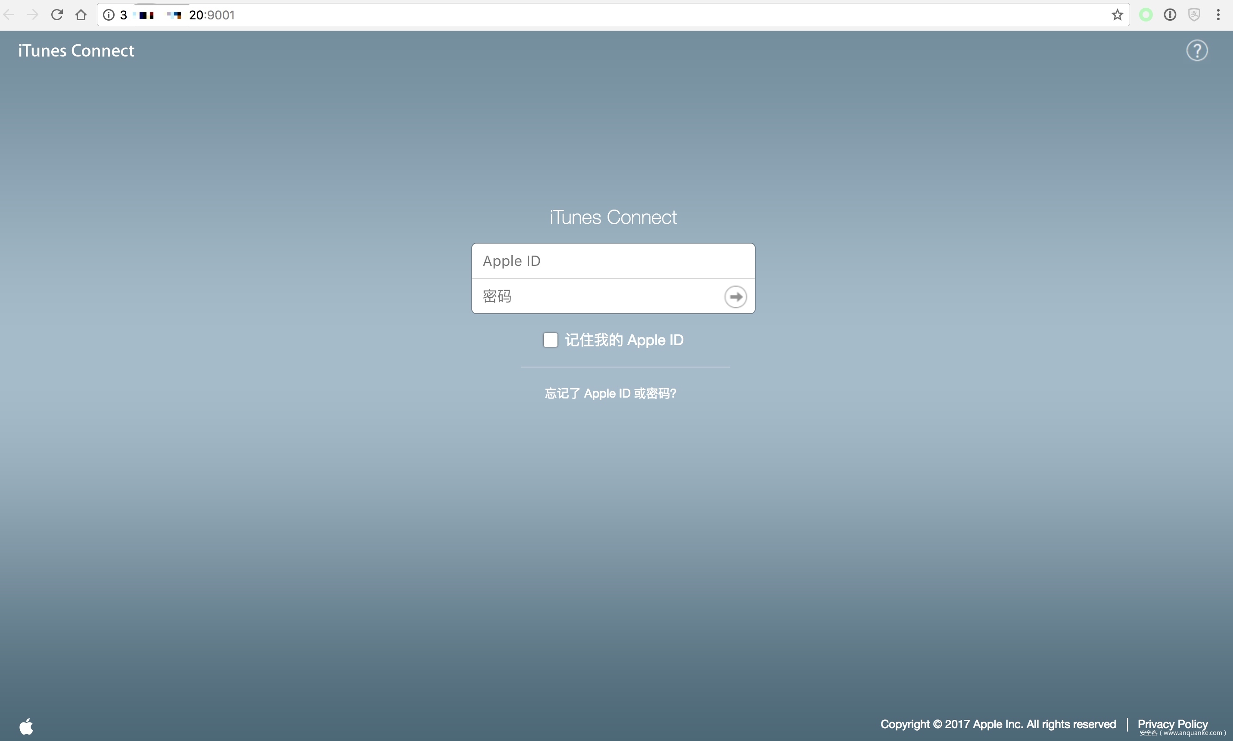Open the shield extension icon
Image resolution: width=1233 pixels, height=741 pixels.
pyautogui.click(x=1194, y=15)
